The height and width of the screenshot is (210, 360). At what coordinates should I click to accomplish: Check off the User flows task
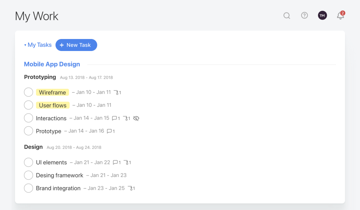(x=28, y=105)
